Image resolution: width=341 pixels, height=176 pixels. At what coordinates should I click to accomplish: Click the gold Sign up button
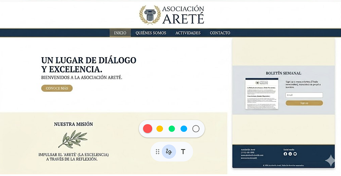[x=304, y=103]
